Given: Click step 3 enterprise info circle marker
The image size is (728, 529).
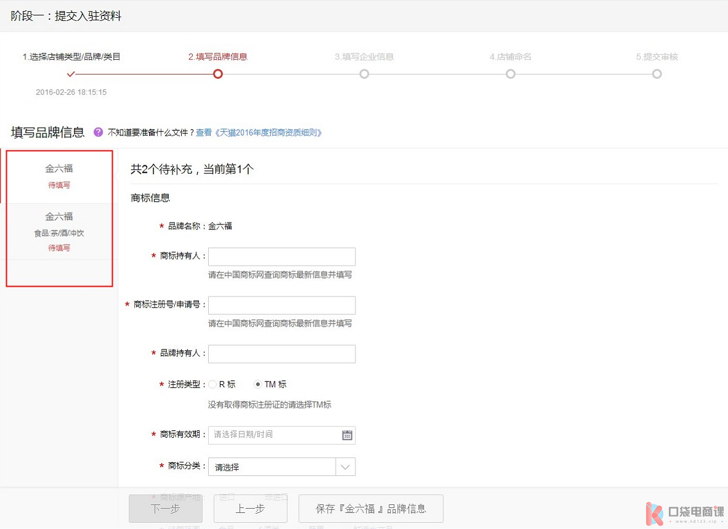Looking at the screenshot, I should (364, 74).
